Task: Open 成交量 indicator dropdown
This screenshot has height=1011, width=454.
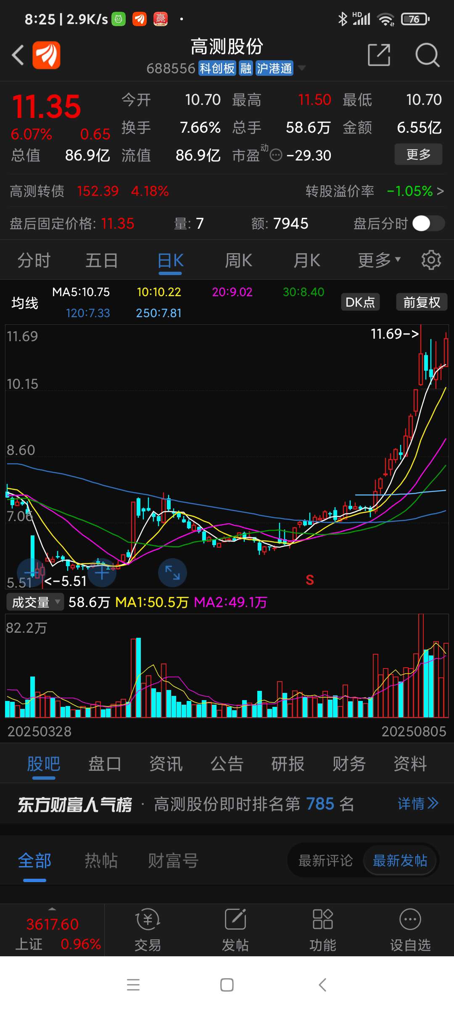Action: (x=35, y=602)
